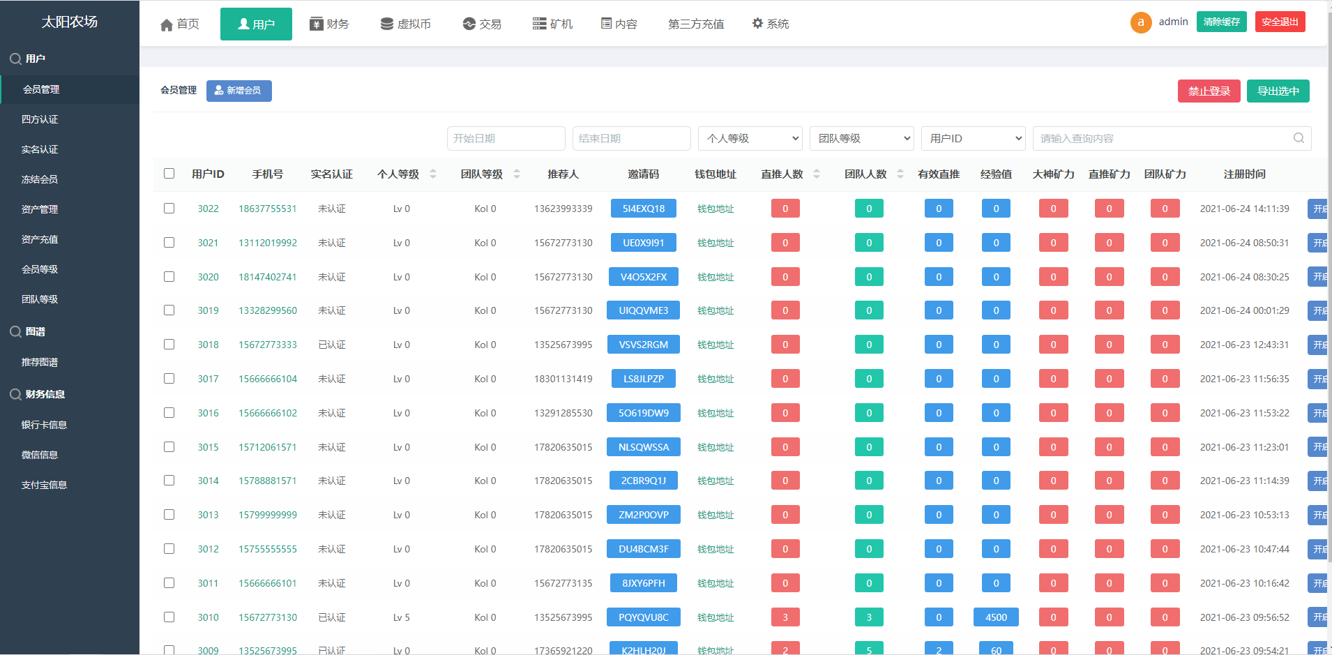The image size is (1332, 655).
Task: Click the home icon in top navigation
Action: 166,25
